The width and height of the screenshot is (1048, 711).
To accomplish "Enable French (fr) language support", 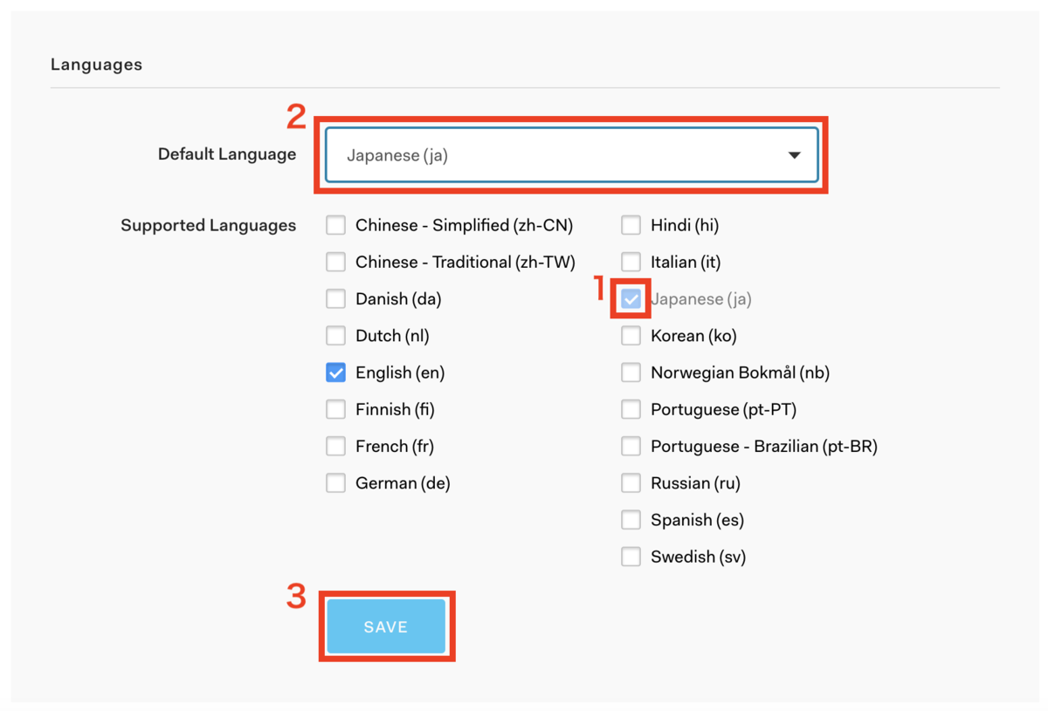I will 336,446.
